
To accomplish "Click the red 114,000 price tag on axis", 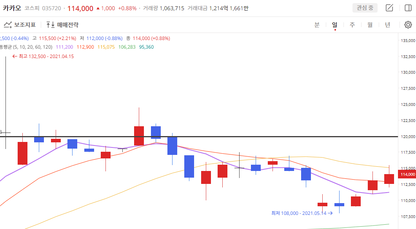I will 407,174.
